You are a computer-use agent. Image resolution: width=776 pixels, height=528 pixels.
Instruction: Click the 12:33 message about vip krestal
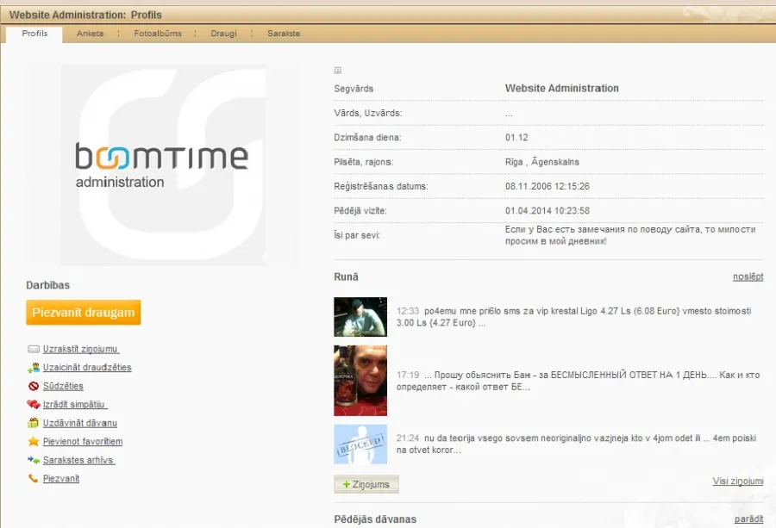coord(573,317)
